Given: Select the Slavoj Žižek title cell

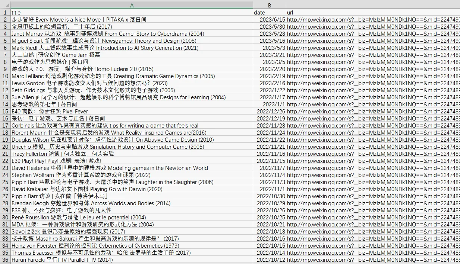Looking at the screenshot, I should [x=132, y=231].
